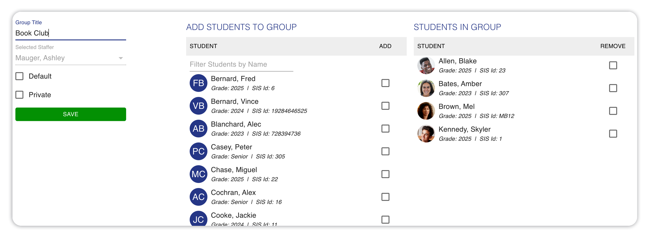Screen dimensions: 650x237
Task: Click the AB avatar for Alec Blanchard
Action: coord(198,129)
